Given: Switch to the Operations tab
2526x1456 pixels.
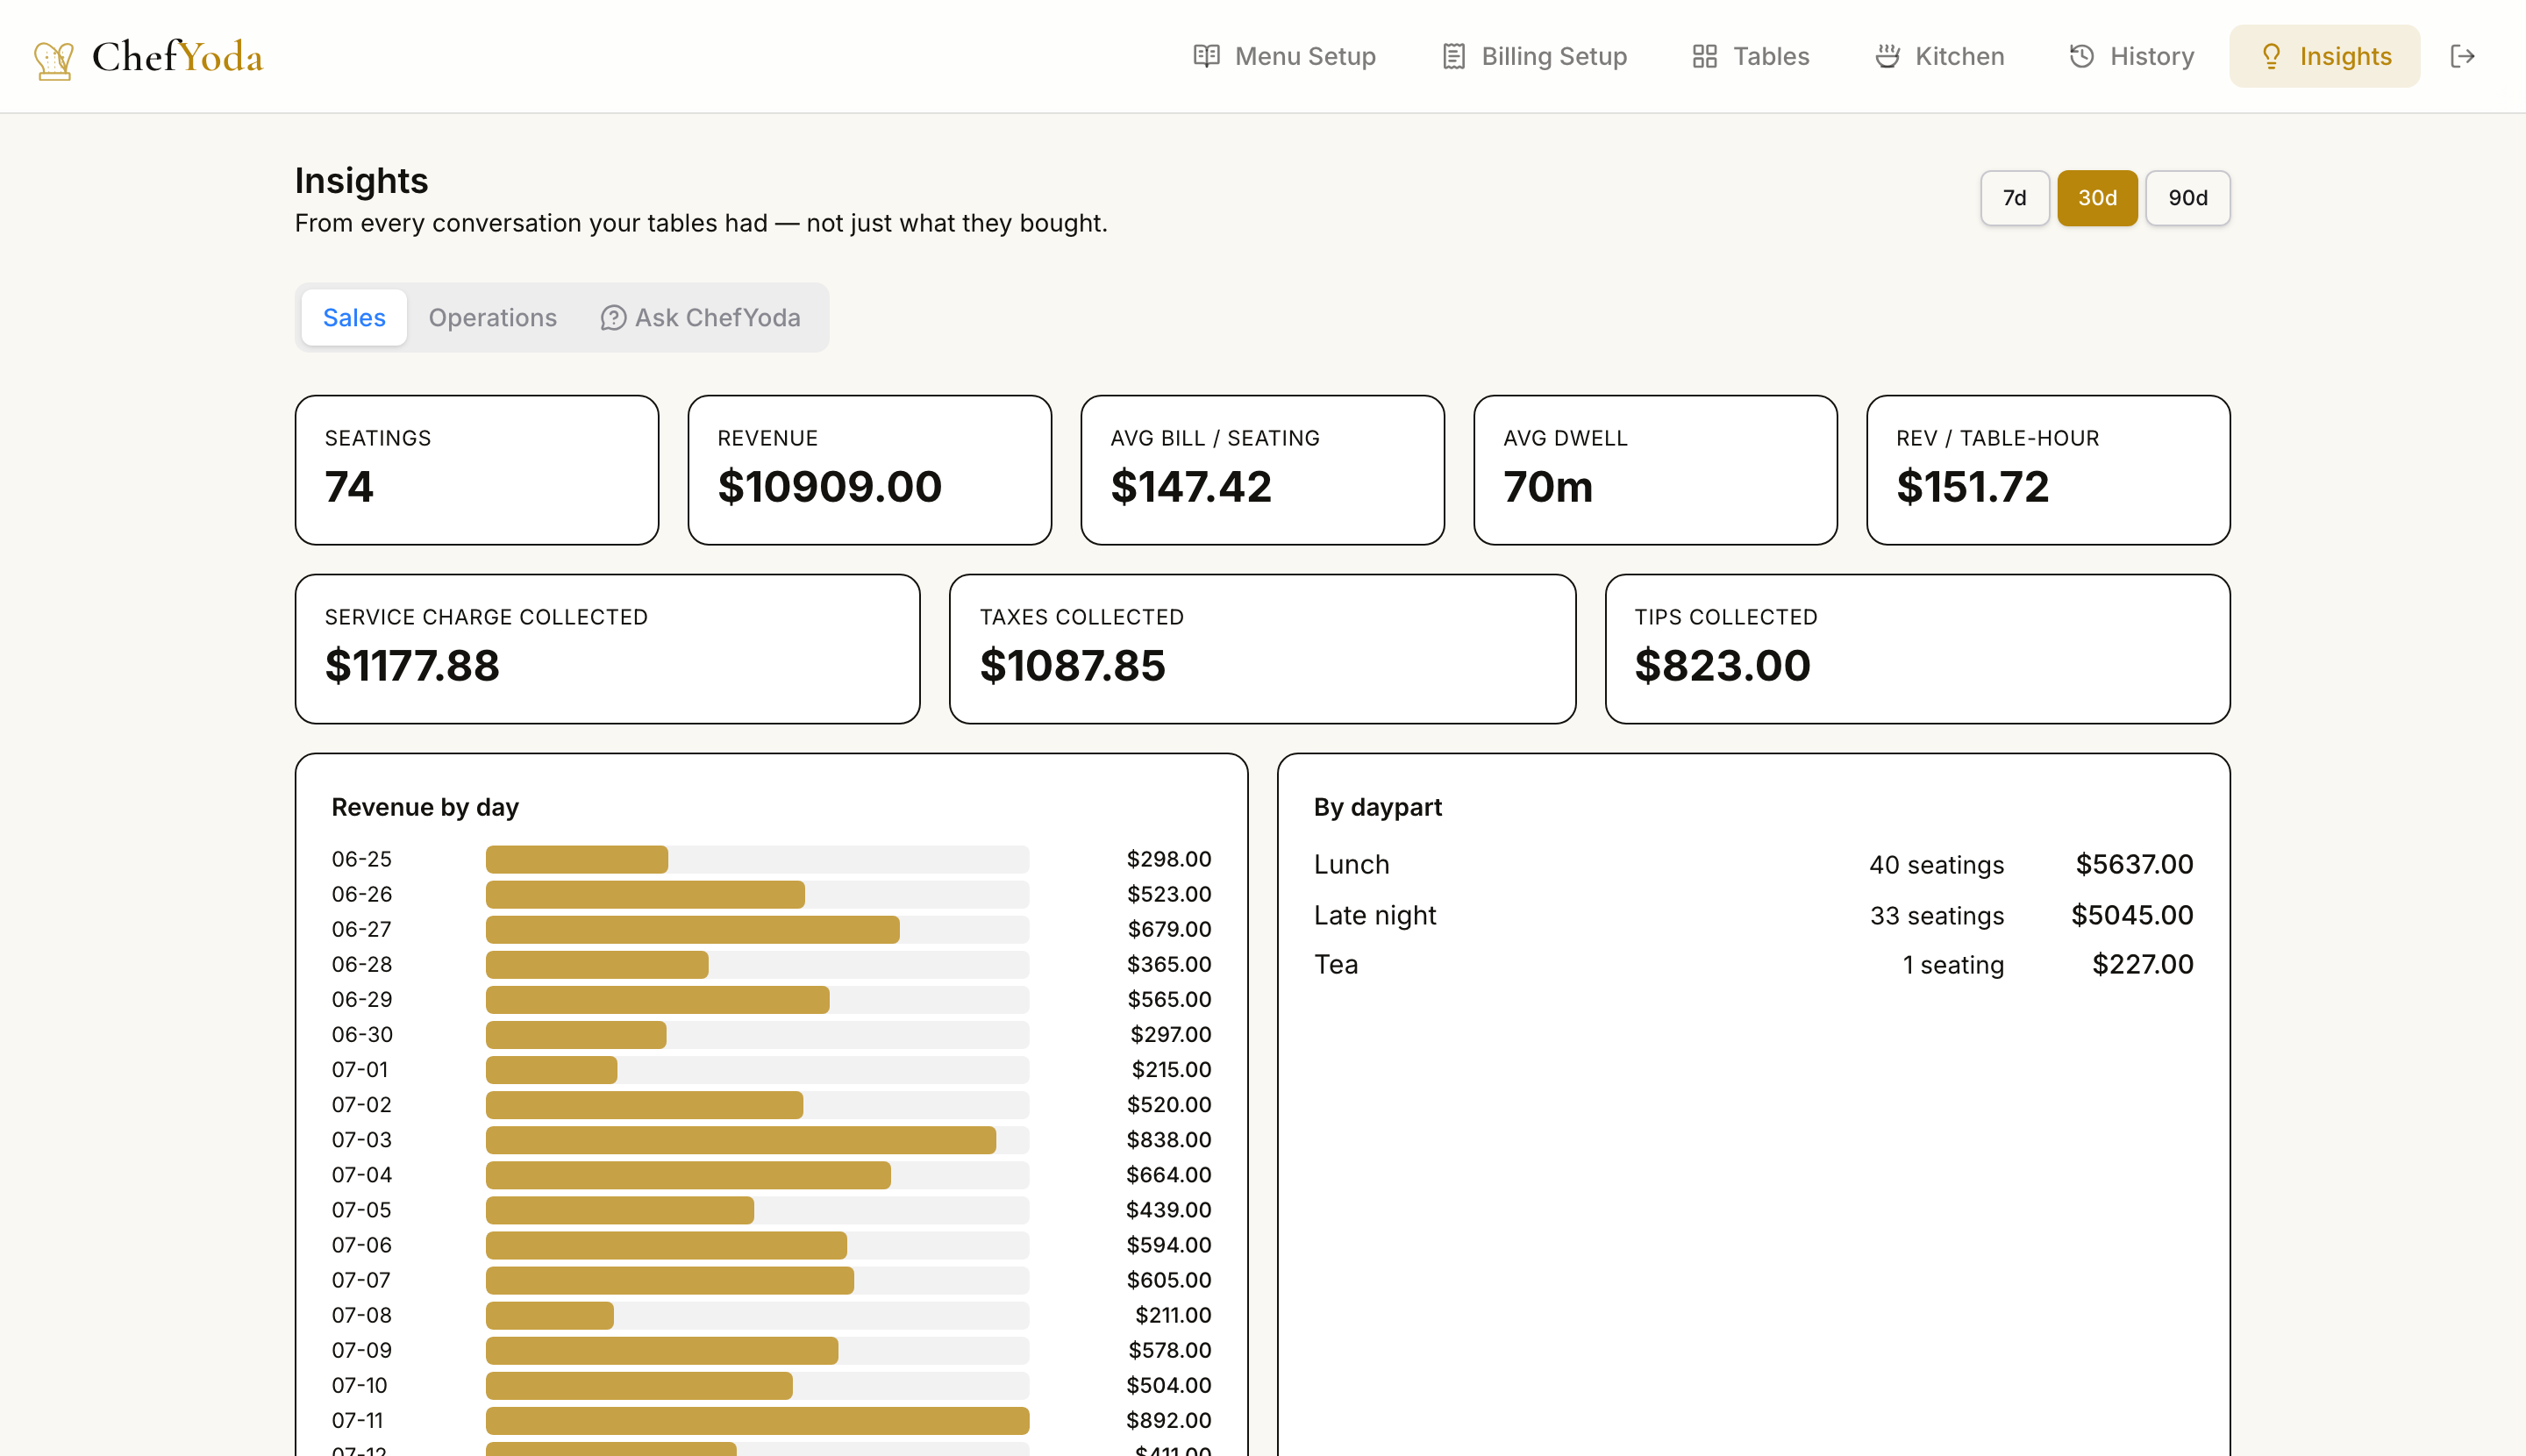Looking at the screenshot, I should 492,318.
